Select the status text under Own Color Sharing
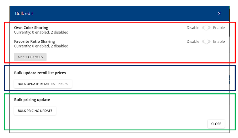This screenshot has width=238, height=138. click(x=41, y=32)
